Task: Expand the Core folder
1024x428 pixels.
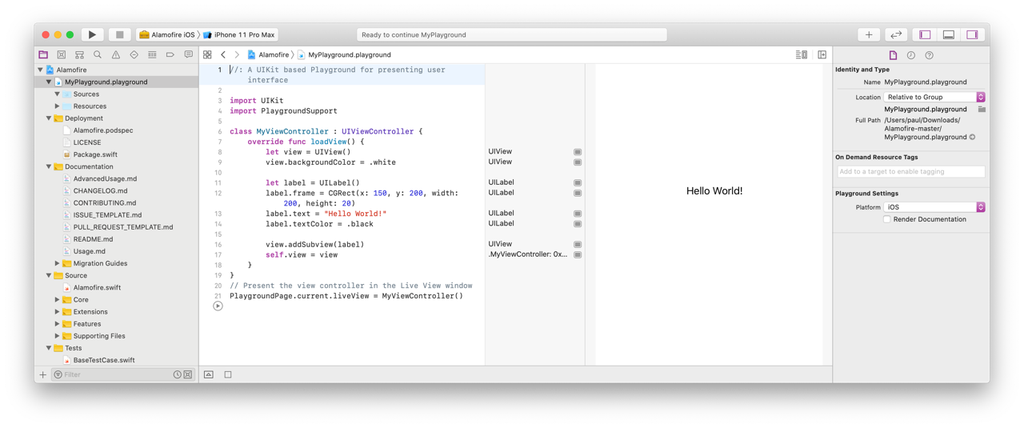Action: pos(58,299)
